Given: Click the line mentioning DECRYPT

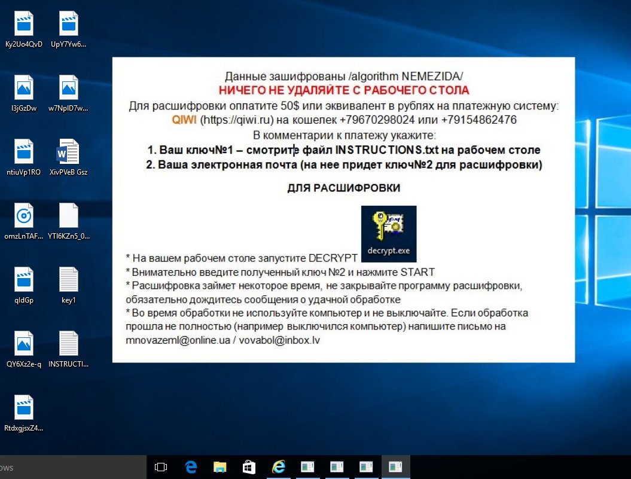Looking at the screenshot, I should pos(242,258).
